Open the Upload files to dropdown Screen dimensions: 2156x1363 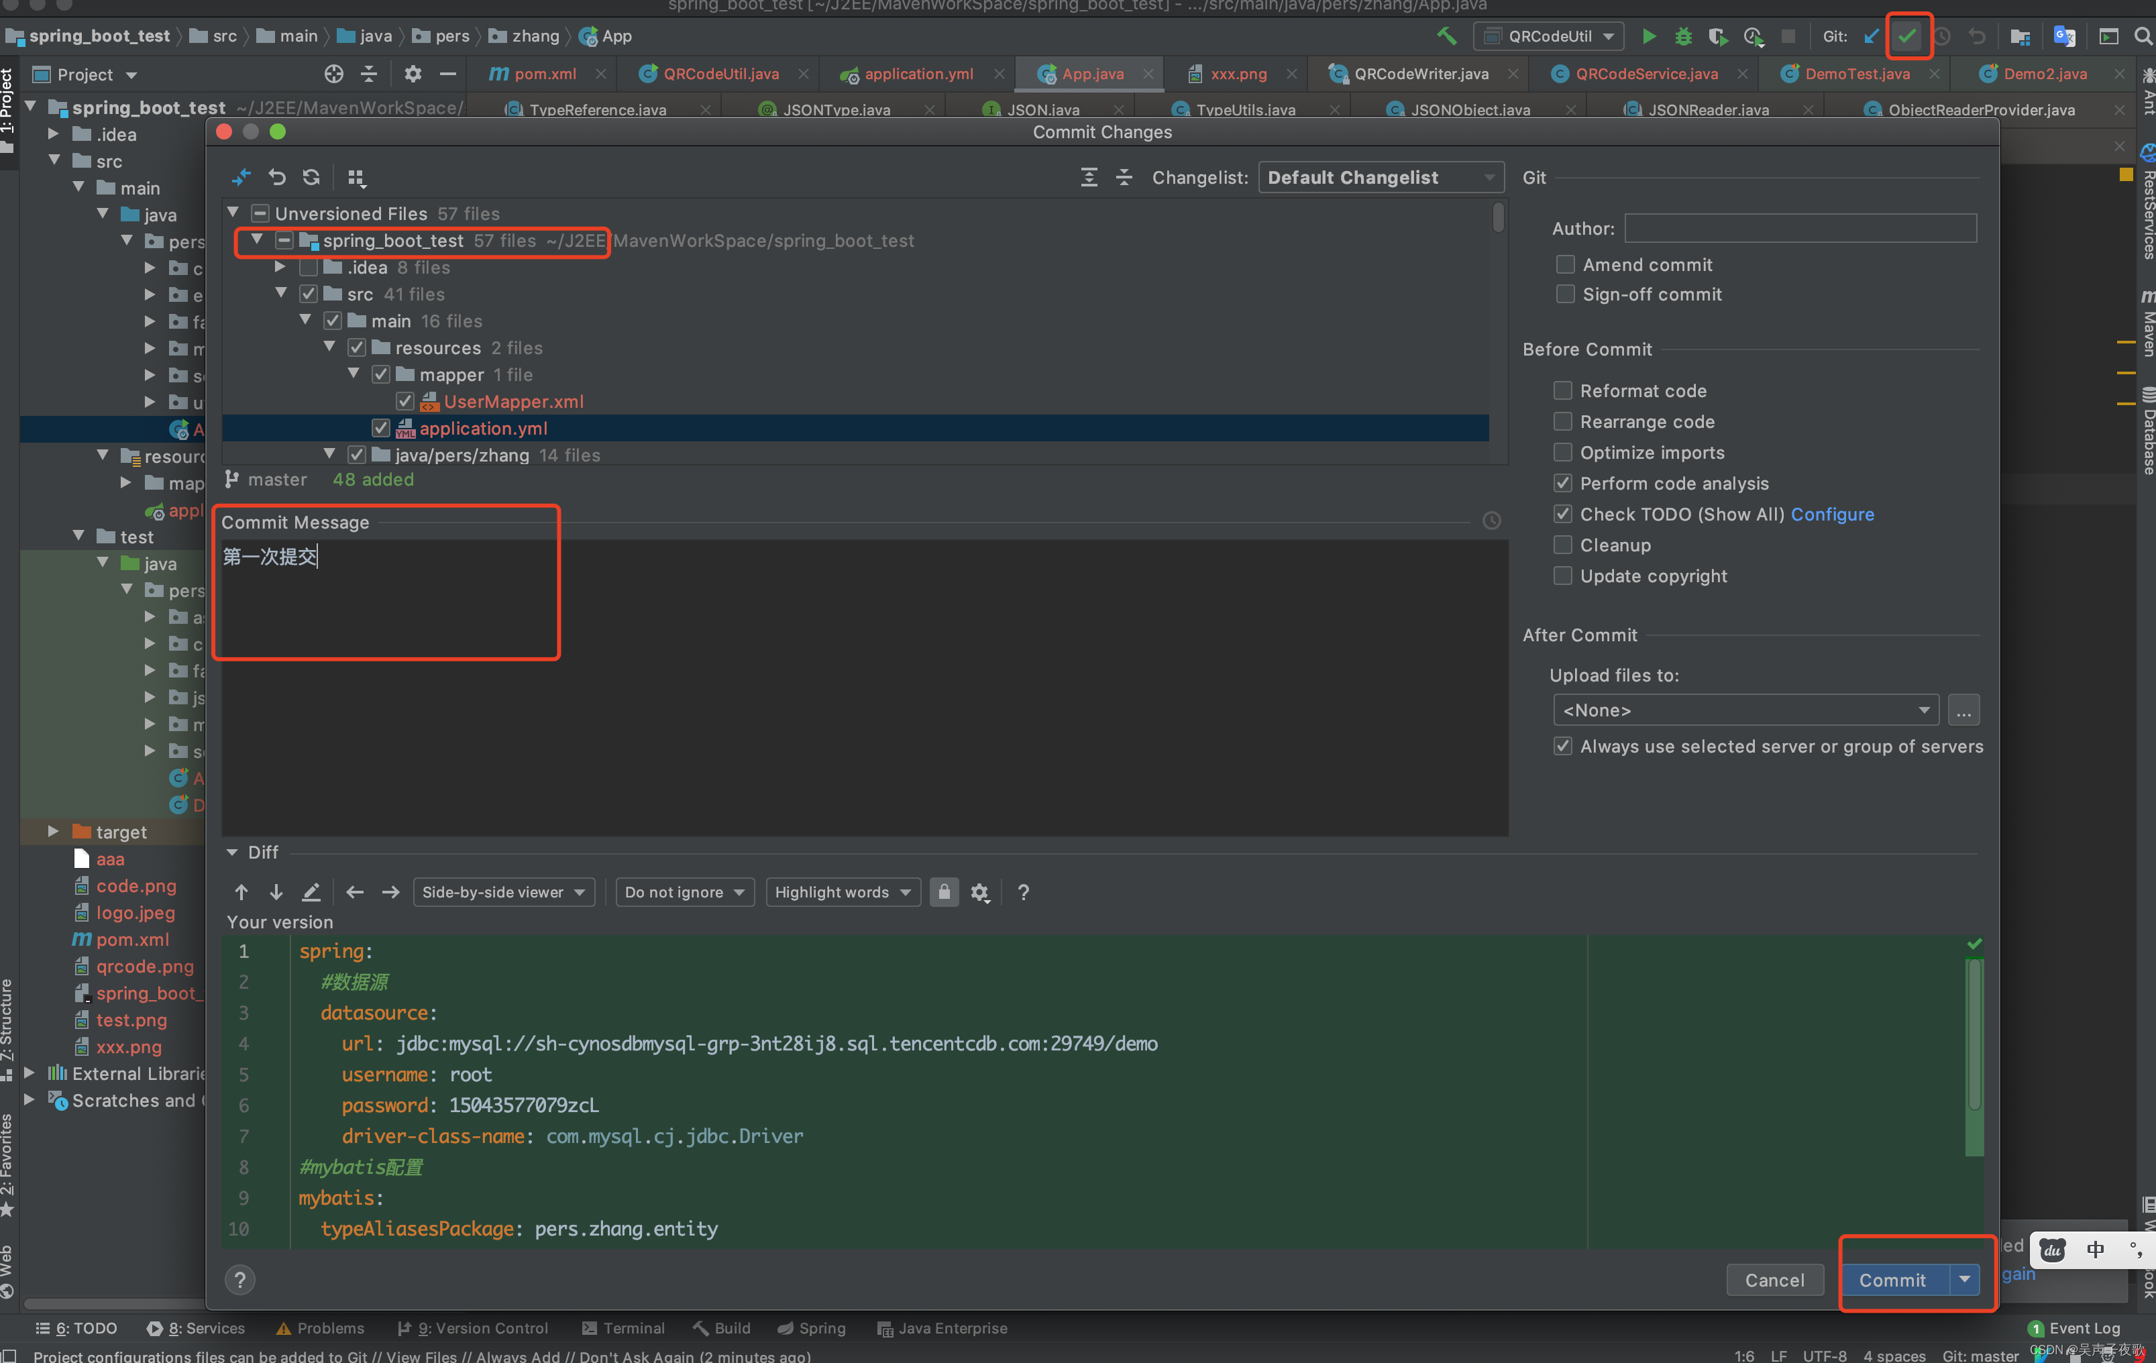[1745, 710]
